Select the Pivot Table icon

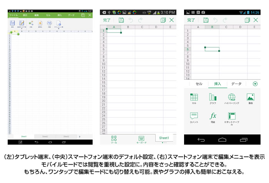pyautogui.click(x=232, y=116)
